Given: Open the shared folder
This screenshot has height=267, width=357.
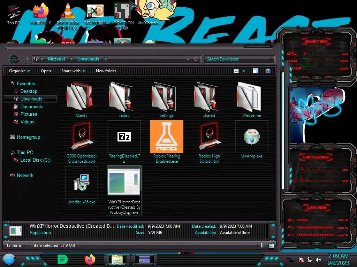Looking at the screenshot, I should (209, 99).
